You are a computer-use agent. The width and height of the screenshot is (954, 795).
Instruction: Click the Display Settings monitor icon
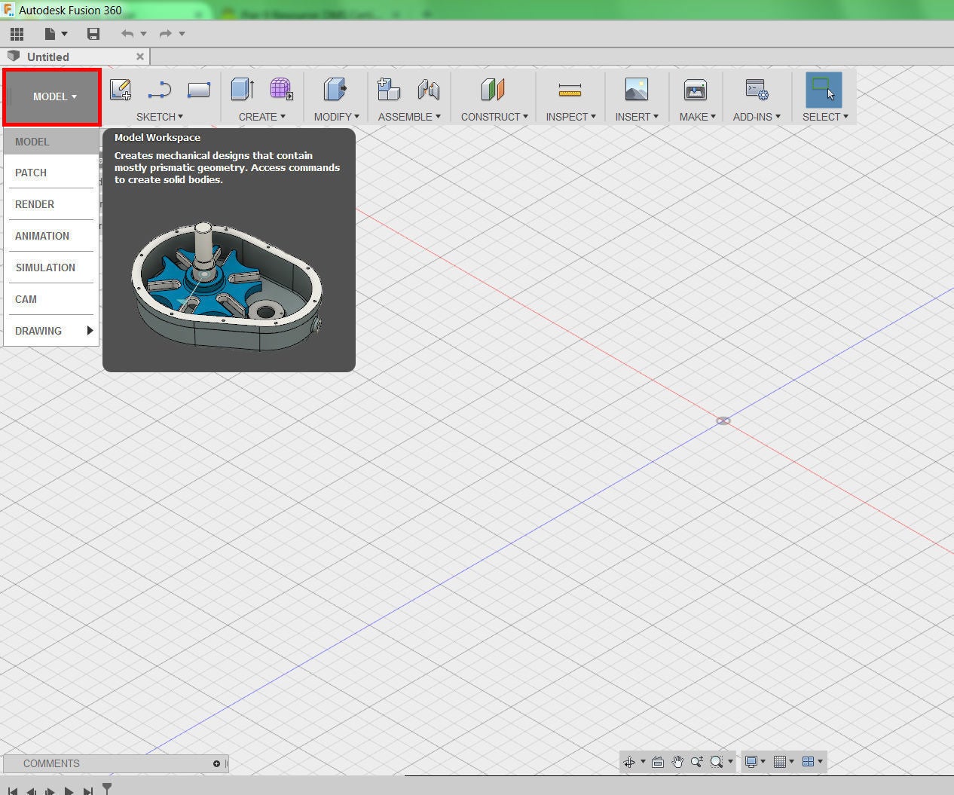coord(753,762)
